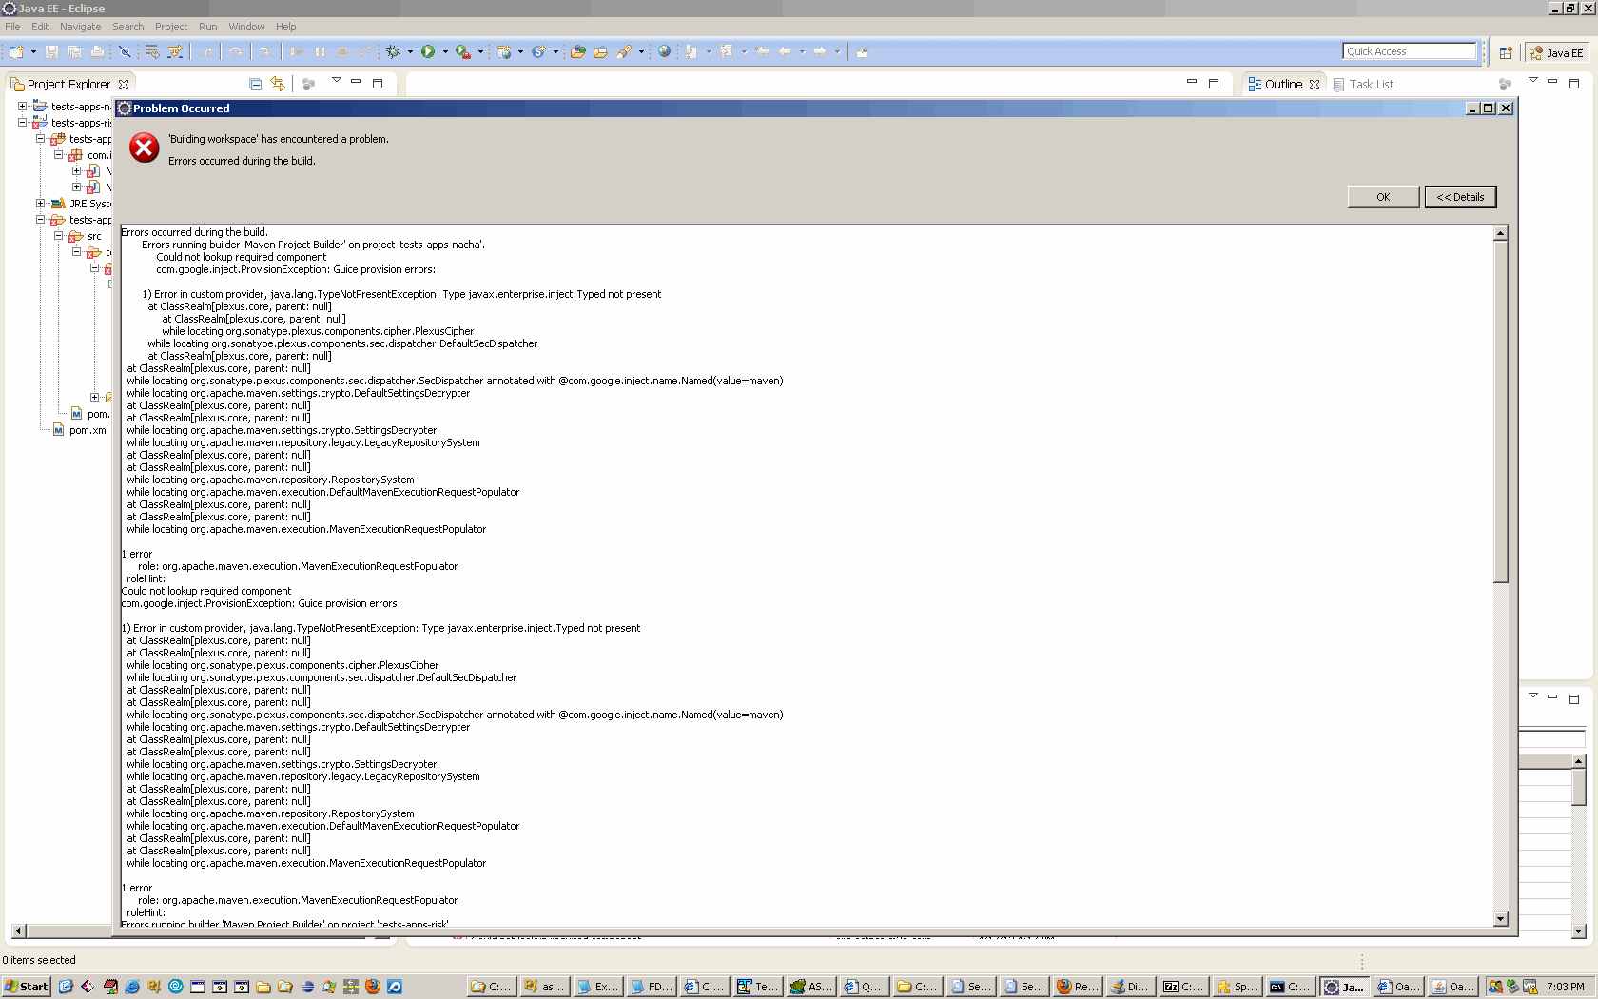
Task: Open the dropdown next to the New wizard icon
Action: click(33, 52)
